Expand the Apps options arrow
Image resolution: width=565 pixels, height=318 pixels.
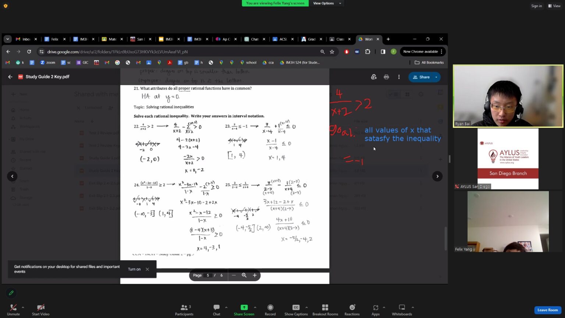point(384,307)
